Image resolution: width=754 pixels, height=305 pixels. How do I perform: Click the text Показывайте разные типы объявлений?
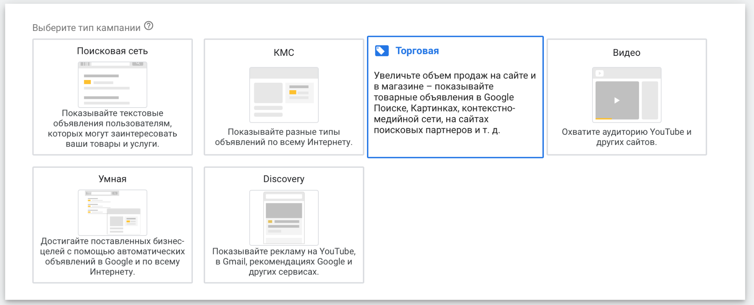pyautogui.click(x=284, y=137)
